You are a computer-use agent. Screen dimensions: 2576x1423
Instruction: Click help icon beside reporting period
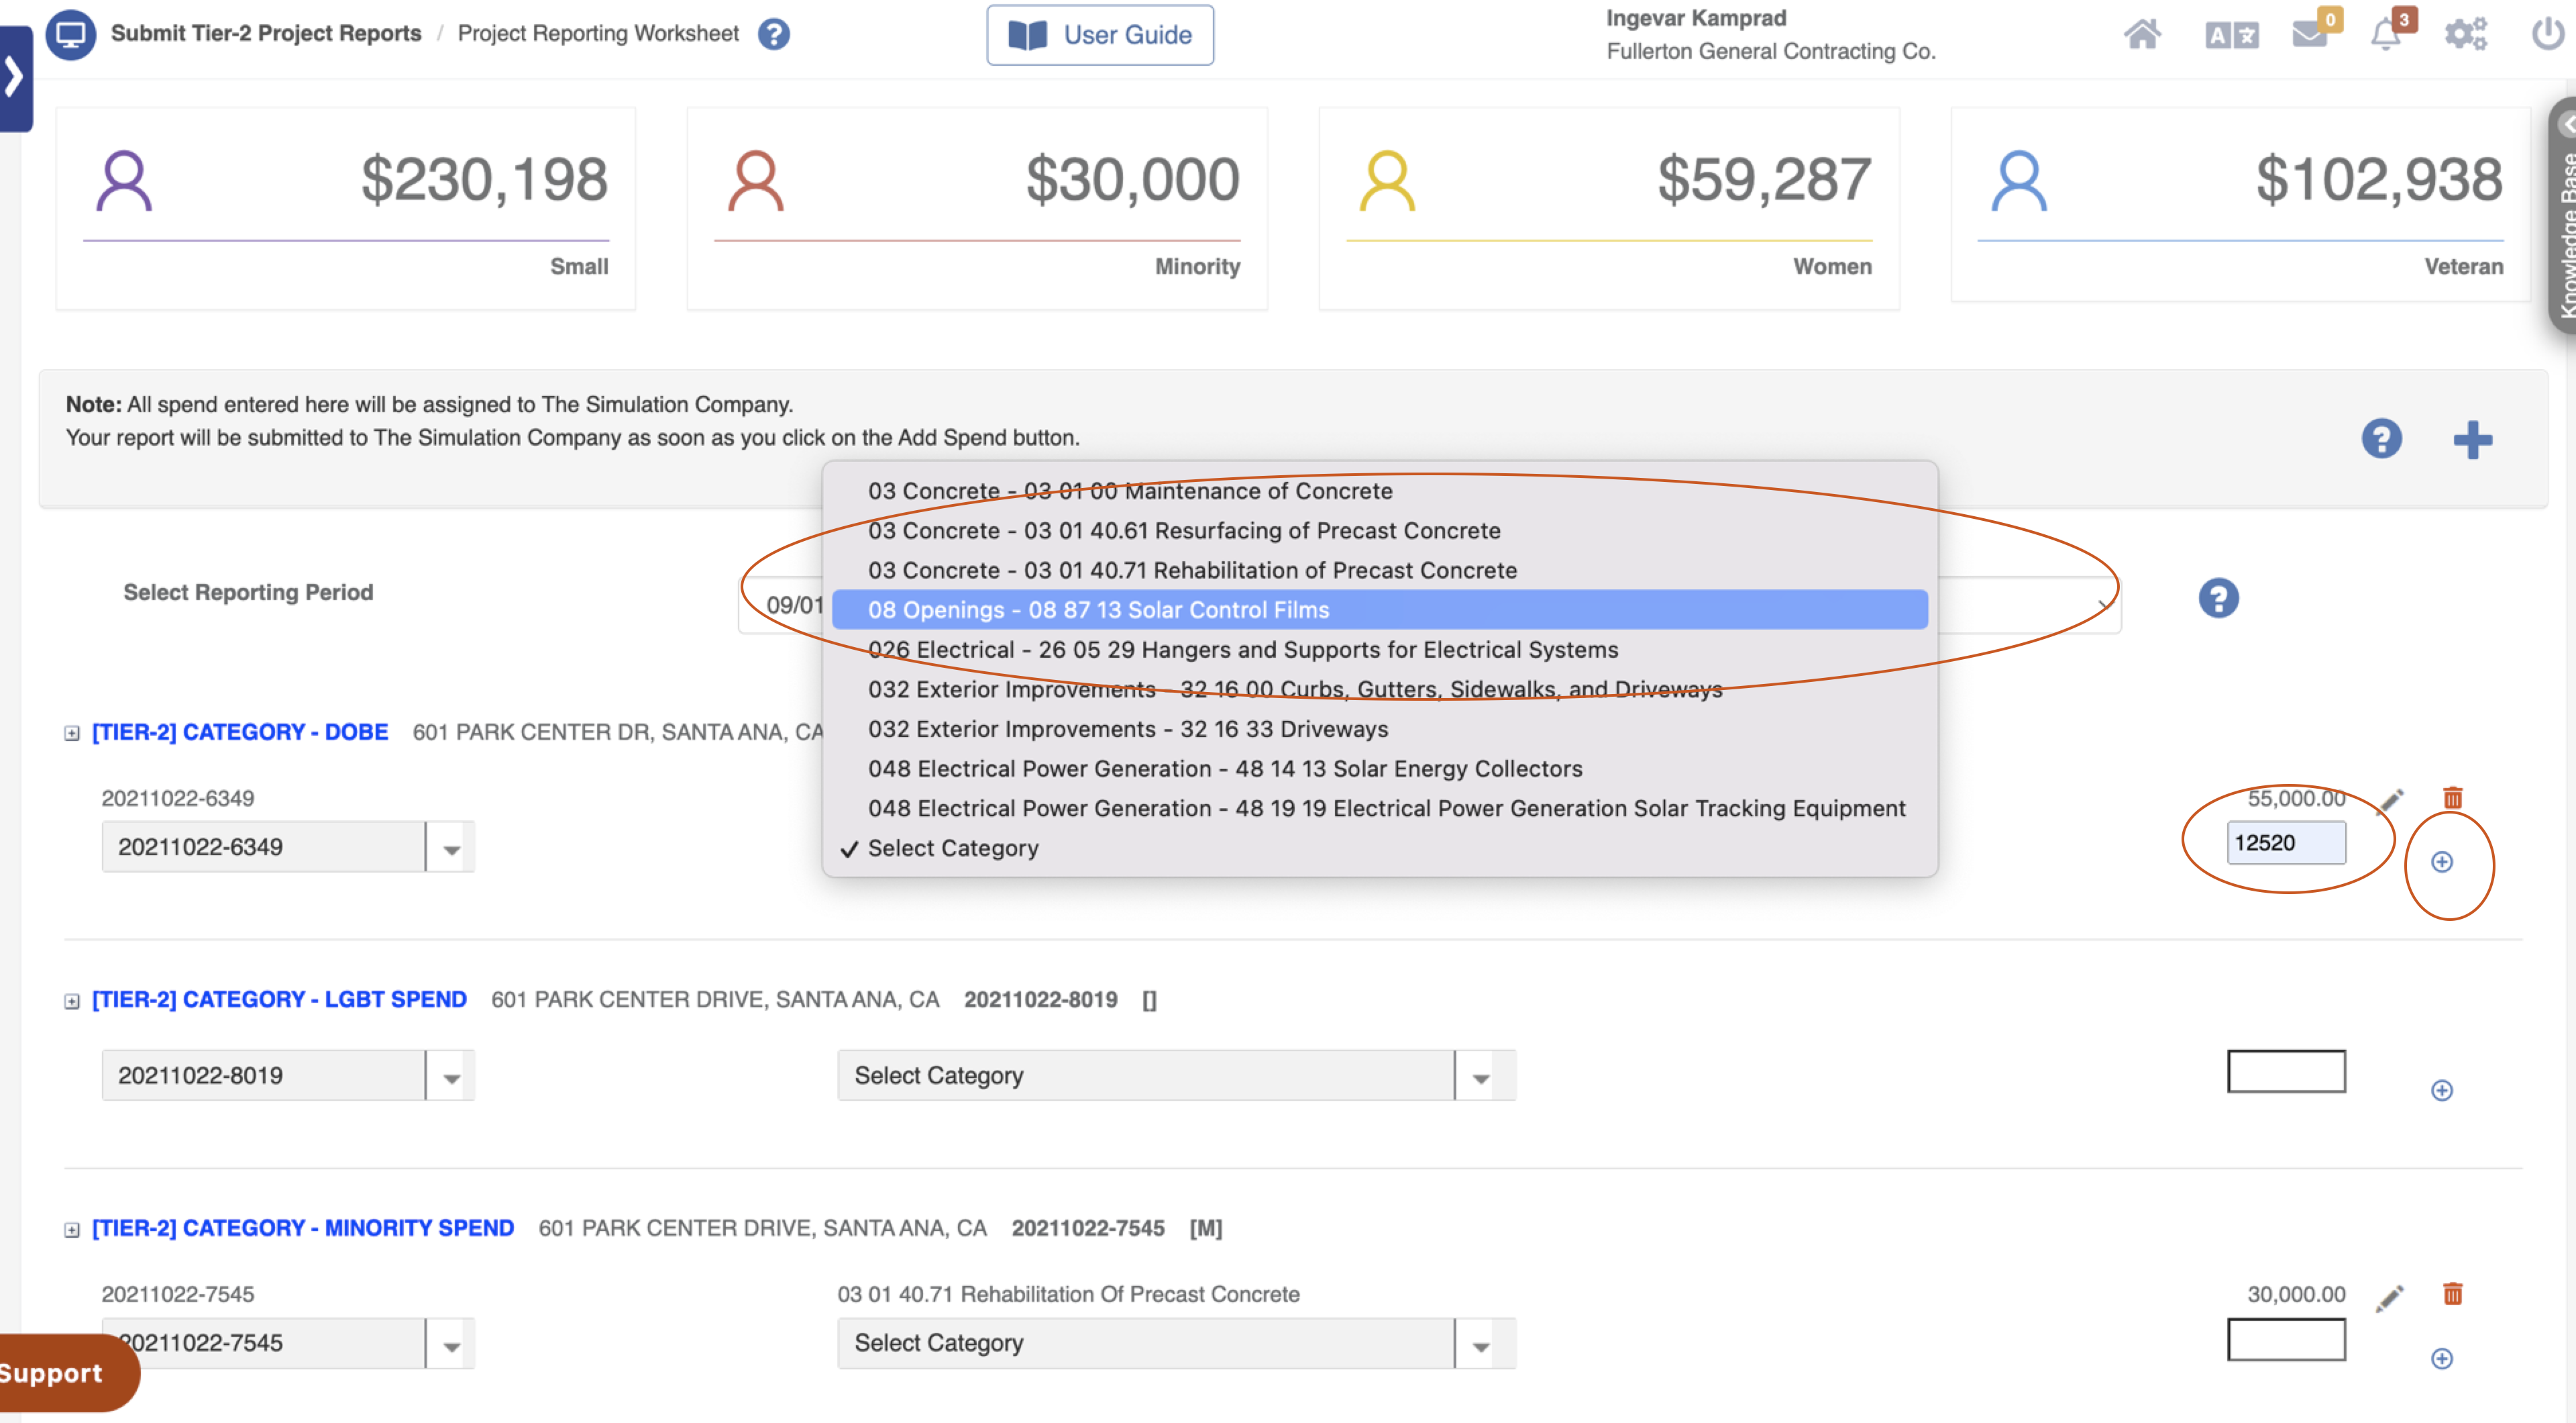[x=2218, y=599]
